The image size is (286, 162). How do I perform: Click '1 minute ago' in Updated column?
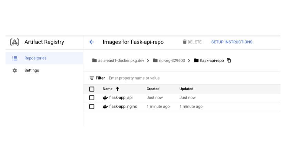click(x=191, y=107)
